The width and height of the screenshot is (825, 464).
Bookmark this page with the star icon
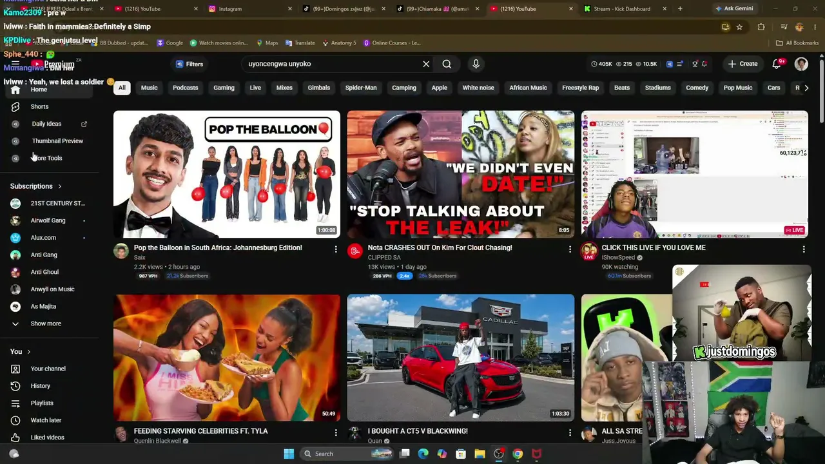(739, 27)
